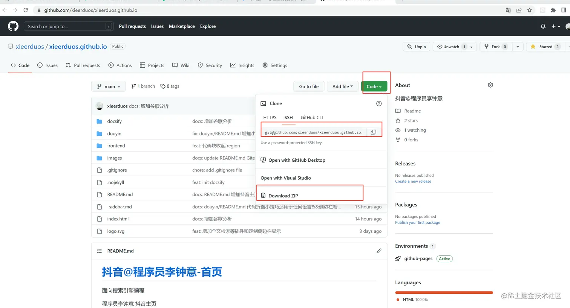Switch to the Actions tab
570x308 pixels.
tap(120, 65)
